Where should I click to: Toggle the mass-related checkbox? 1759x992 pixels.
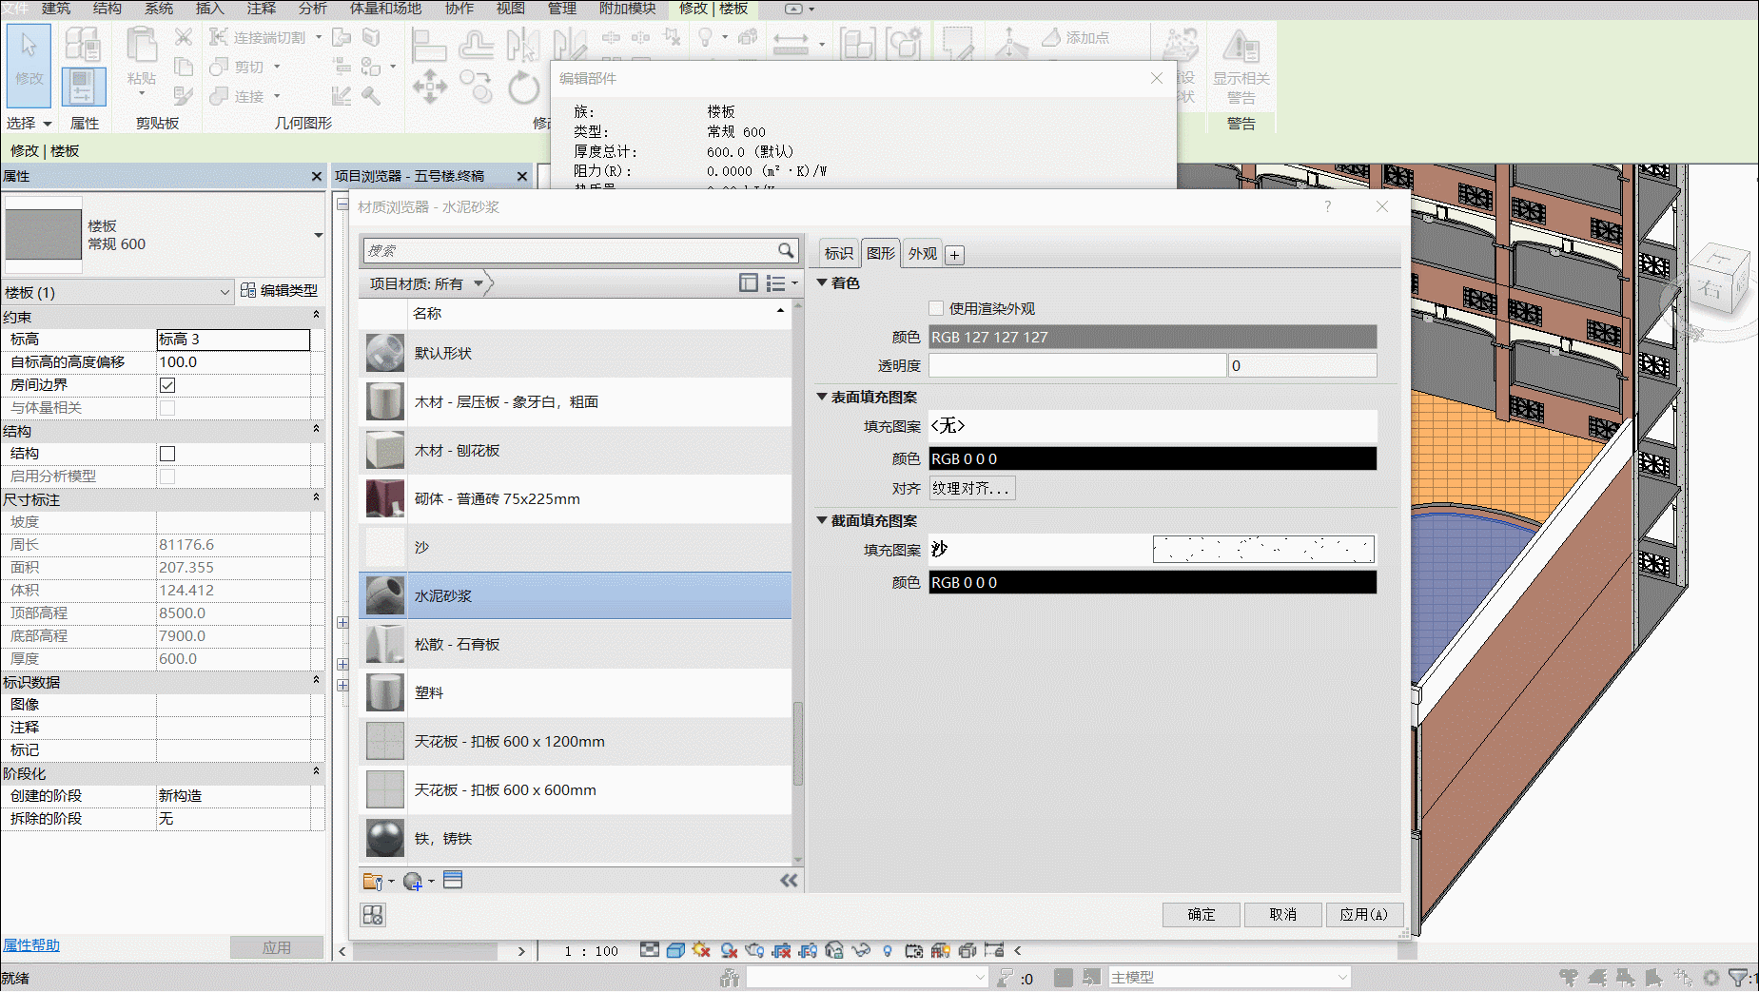[x=167, y=408]
